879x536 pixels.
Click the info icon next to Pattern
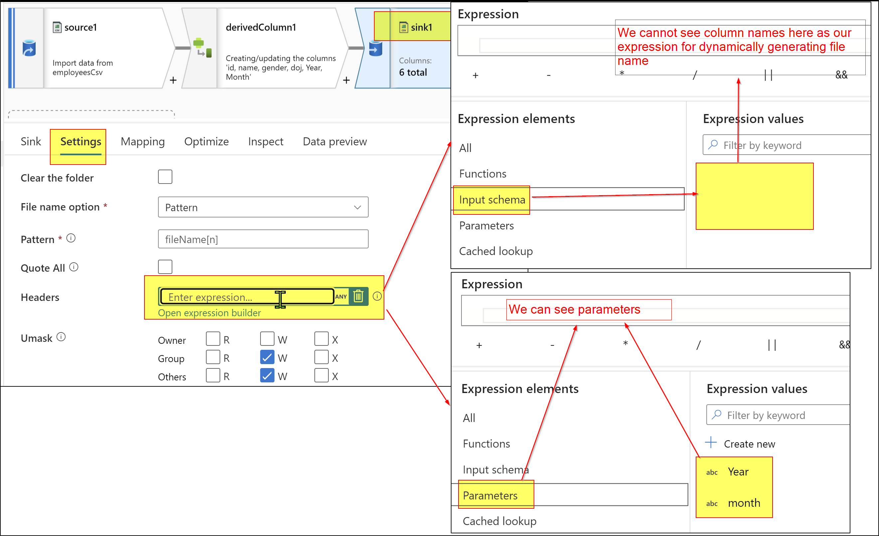[71, 238]
